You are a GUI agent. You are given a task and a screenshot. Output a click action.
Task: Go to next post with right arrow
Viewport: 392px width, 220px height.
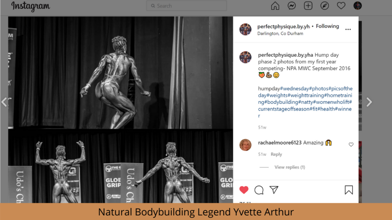coord(369,102)
